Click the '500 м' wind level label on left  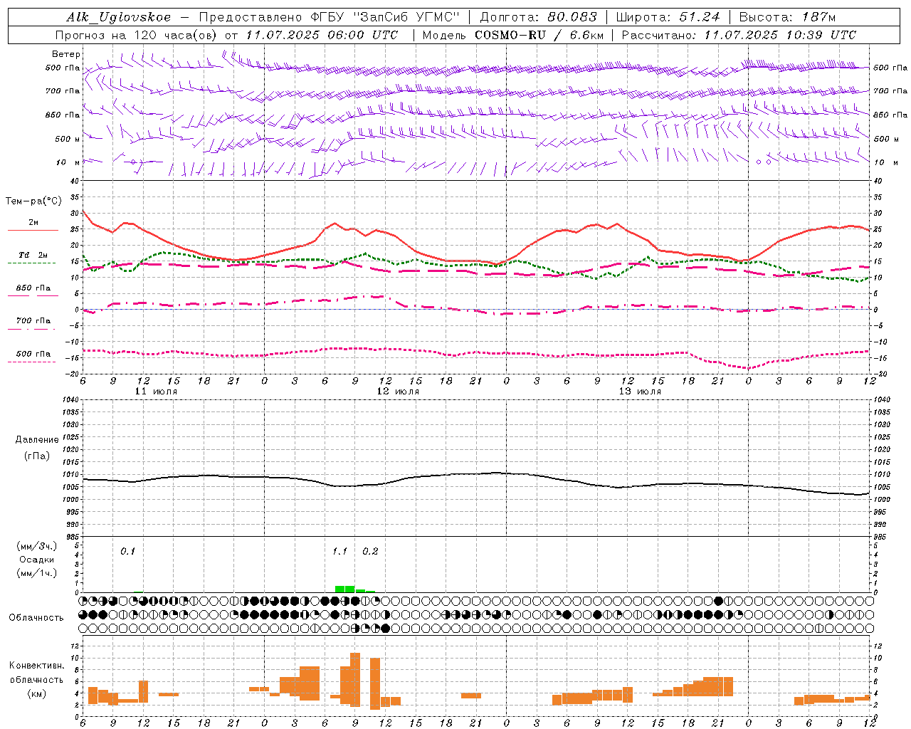(x=68, y=139)
